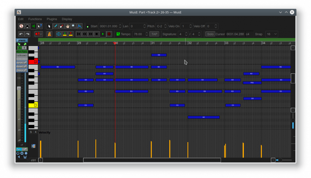Viewport: 311px width, 178px height.
Task: Open the Plugins menu
Action: coord(52,19)
